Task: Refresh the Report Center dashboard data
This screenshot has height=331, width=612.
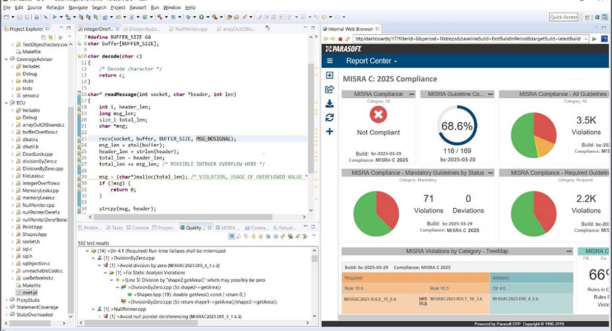Action: pos(329,116)
